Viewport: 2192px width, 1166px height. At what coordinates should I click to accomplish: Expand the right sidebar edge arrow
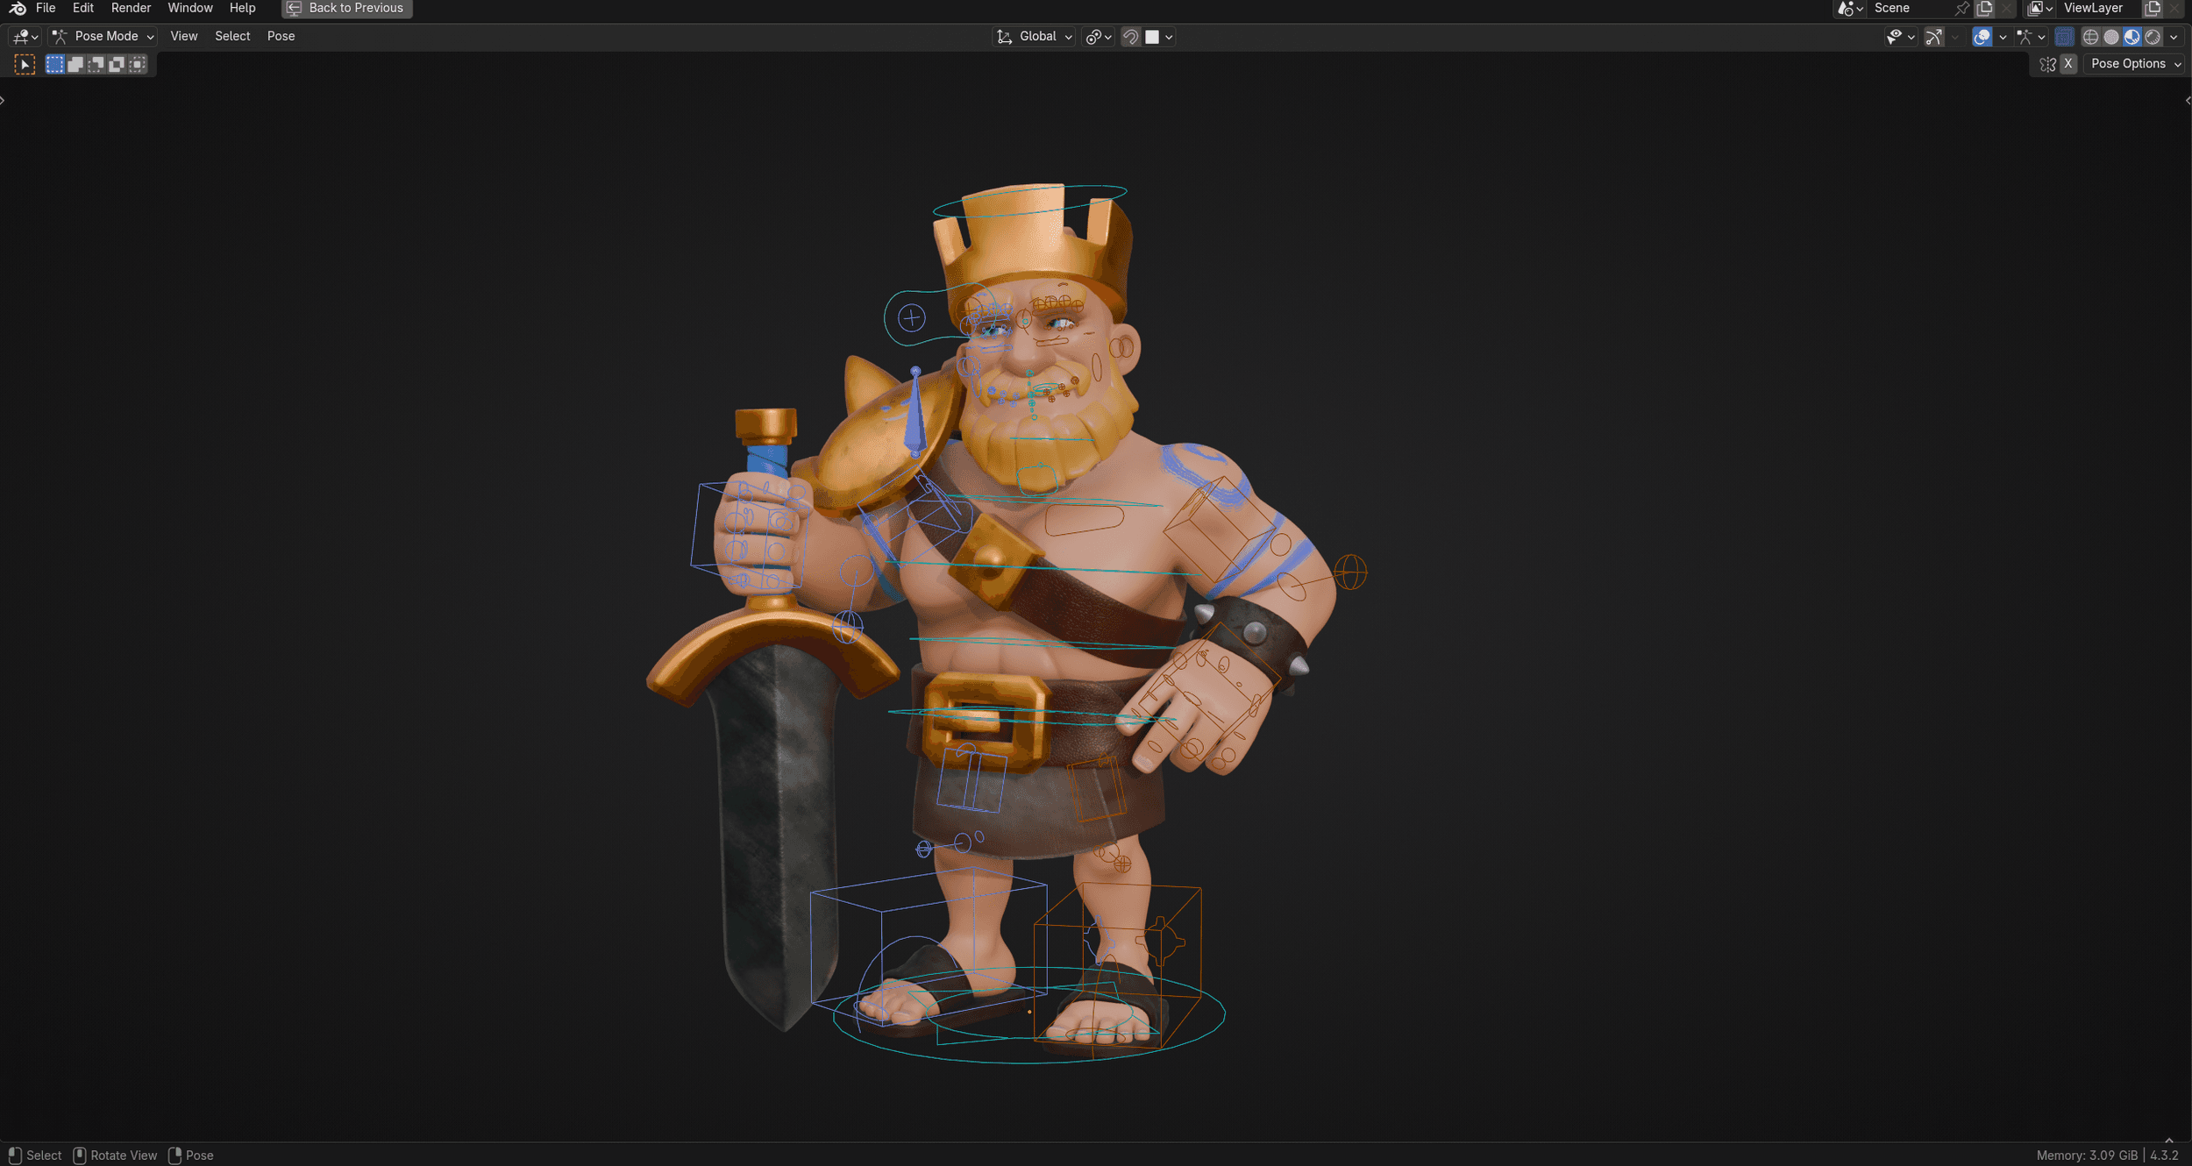[2188, 101]
